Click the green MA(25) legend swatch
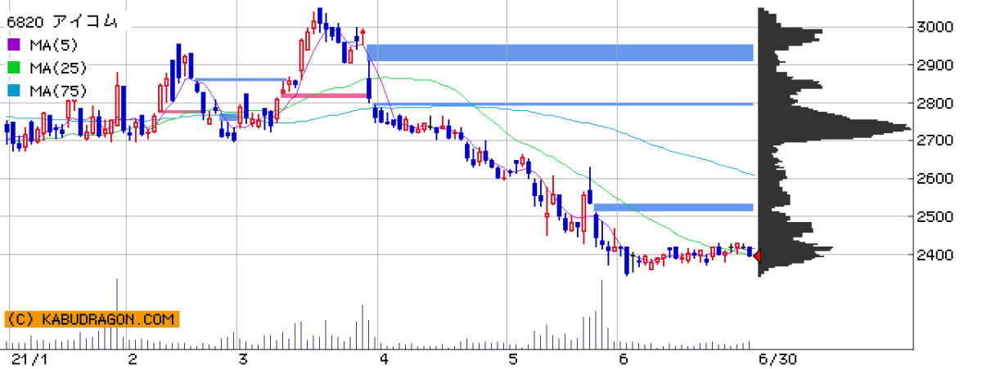Viewport: 982px width, 369px height. pyautogui.click(x=12, y=67)
